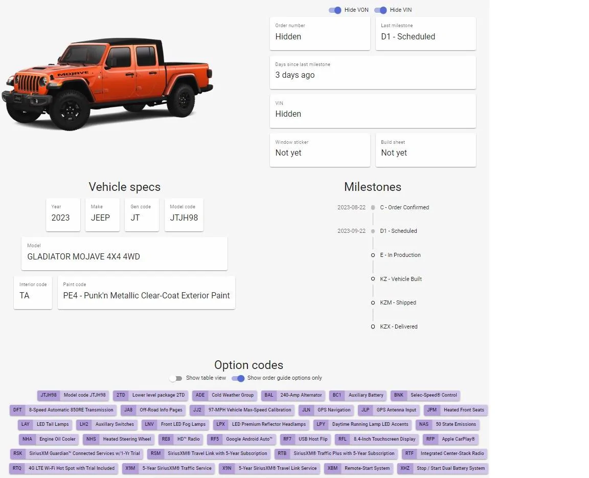Click the E - In Production milestone marker
Image resolution: width=589 pixels, height=478 pixels.
click(x=373, y=255)
